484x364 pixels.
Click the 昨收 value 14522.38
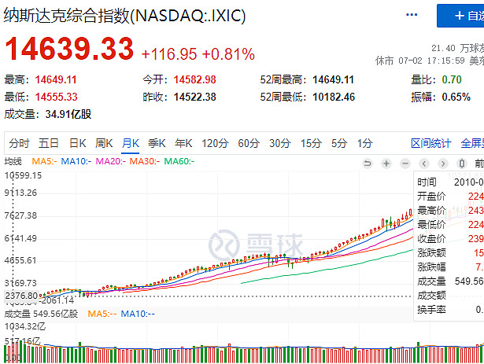pos(194,97)
